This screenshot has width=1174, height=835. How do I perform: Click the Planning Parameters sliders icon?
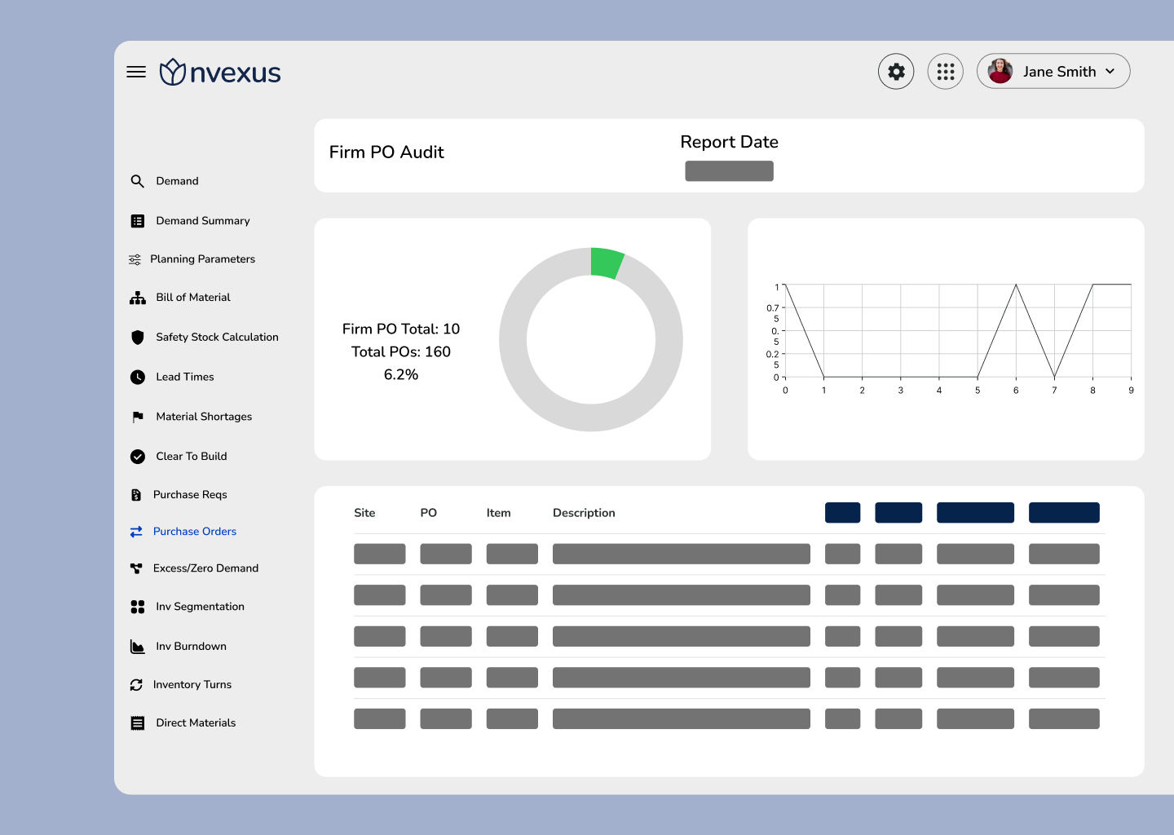tap(135, 259)
